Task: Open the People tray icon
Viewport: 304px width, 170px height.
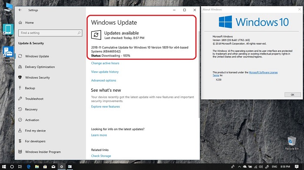Action: click(x=233, y=167)
